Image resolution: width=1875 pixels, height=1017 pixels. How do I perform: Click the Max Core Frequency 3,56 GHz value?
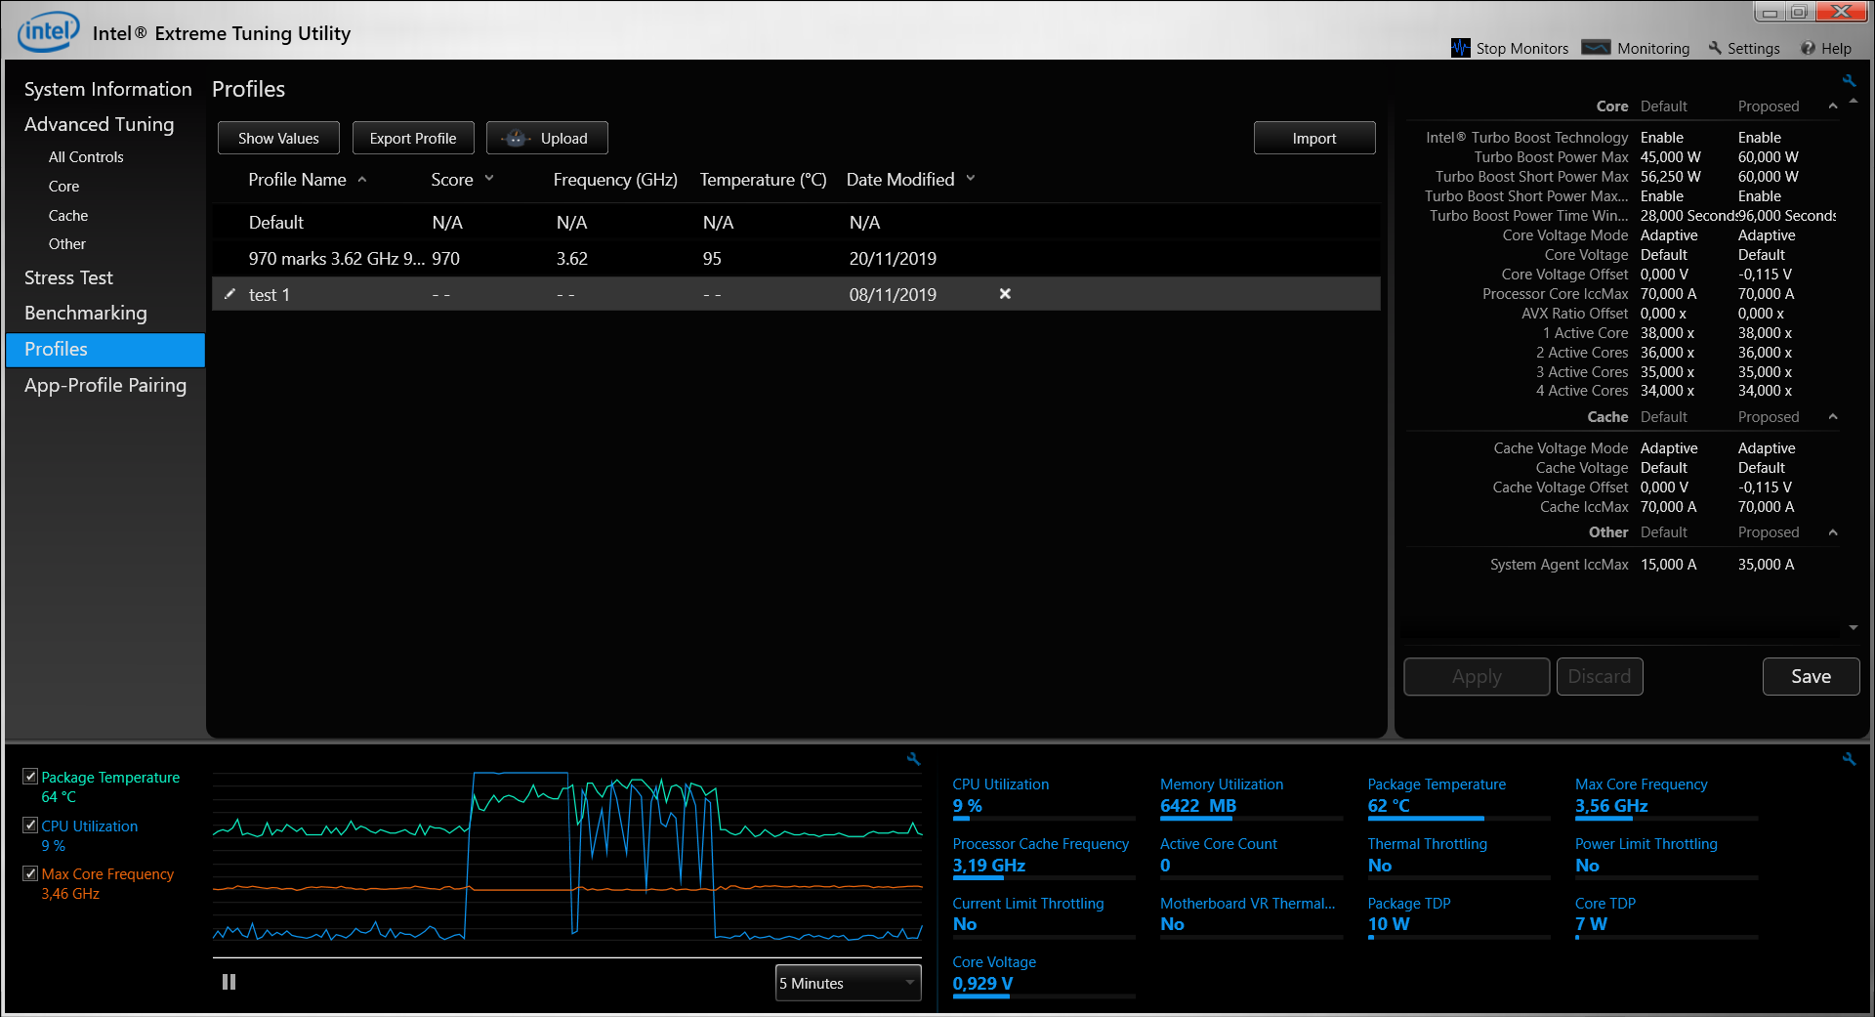[x=1611, y=806]
